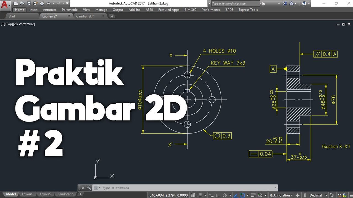Switch to the Layout2 tab
The image size is (353, 198).
46,194
